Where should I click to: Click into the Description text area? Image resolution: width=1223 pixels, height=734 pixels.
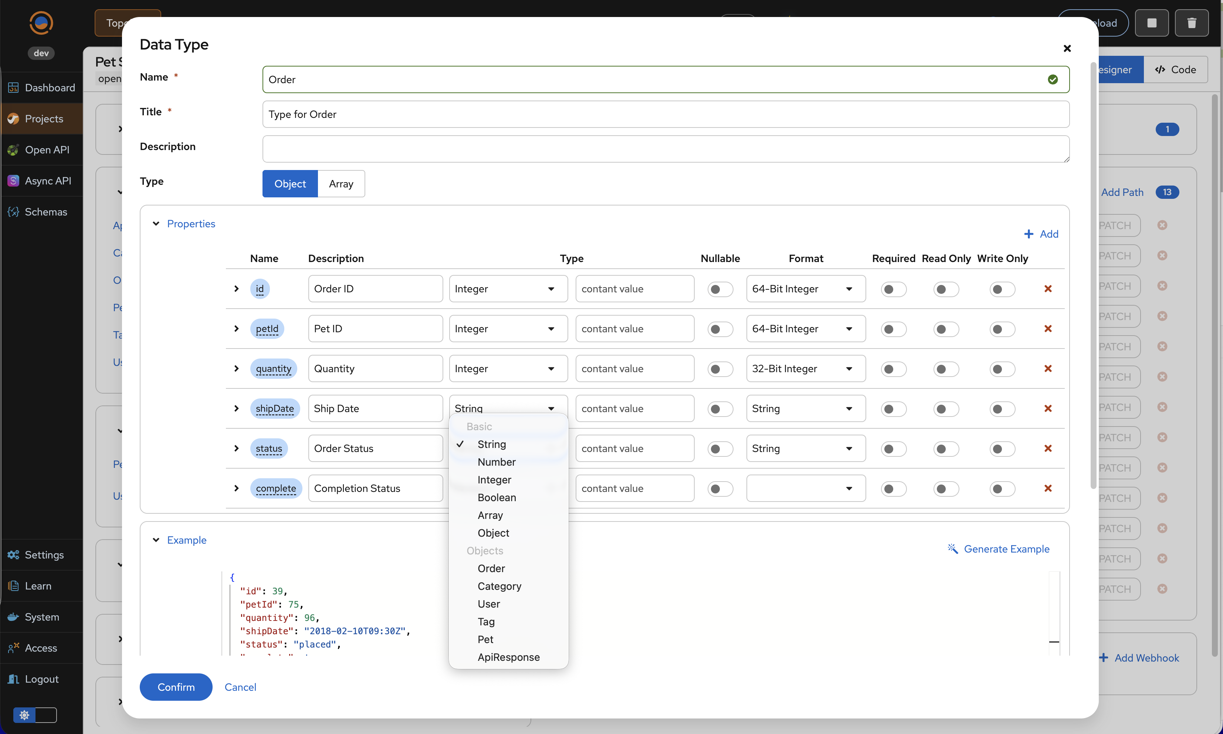665,149
